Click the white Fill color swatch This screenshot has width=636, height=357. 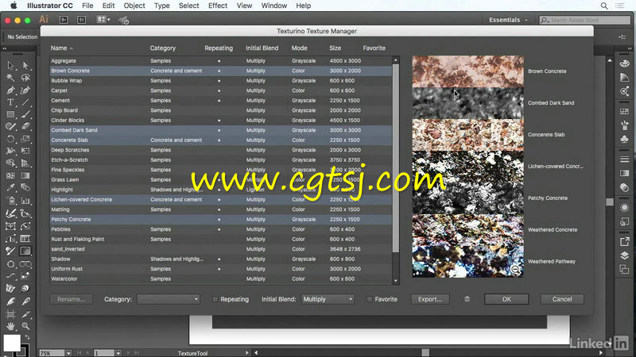tap(12, 344)
